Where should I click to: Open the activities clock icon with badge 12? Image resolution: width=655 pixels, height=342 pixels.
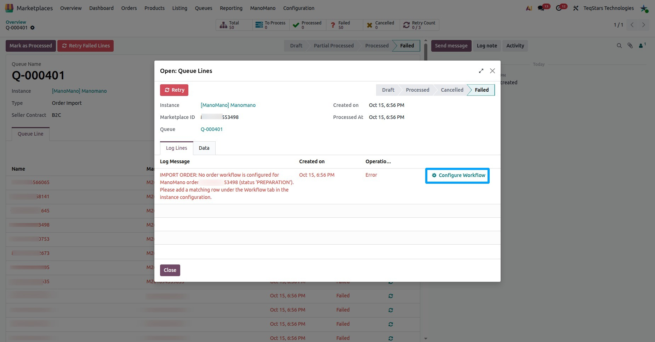[559, 8]
